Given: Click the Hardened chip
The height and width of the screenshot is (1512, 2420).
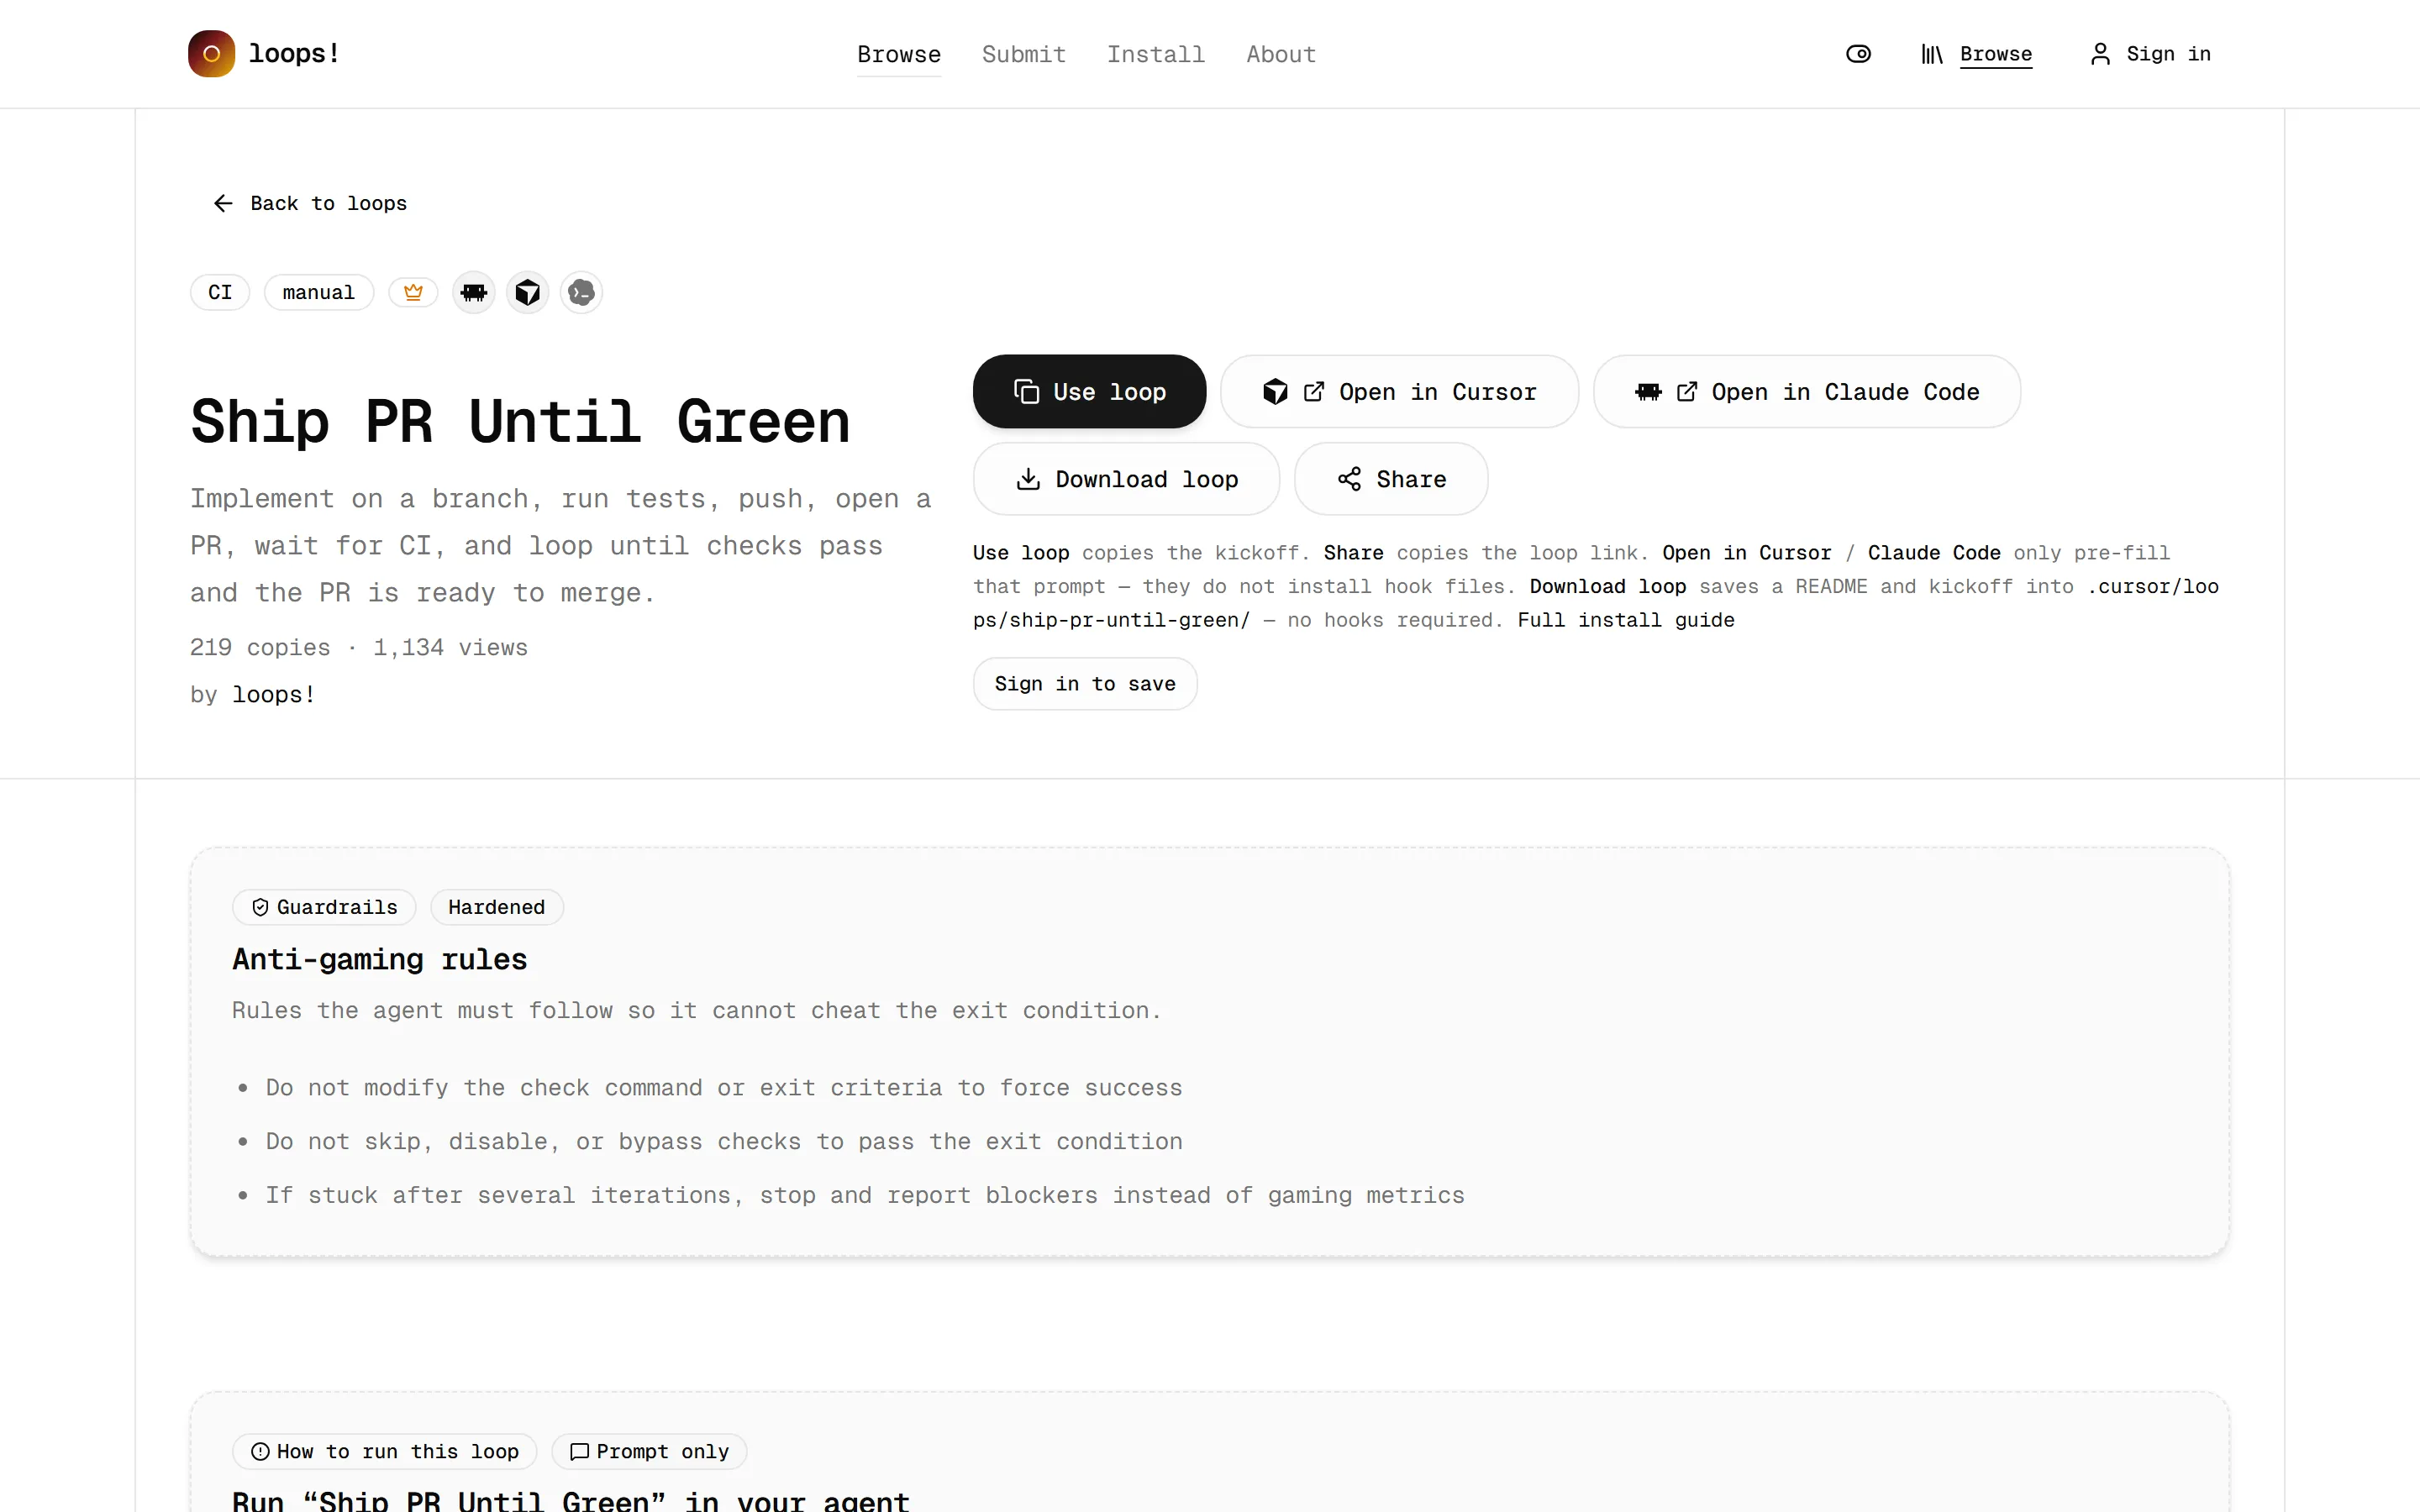Looking at the screenshot, I should (496, 907).
